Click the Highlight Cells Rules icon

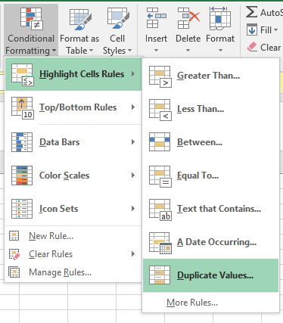pos(23,75)
